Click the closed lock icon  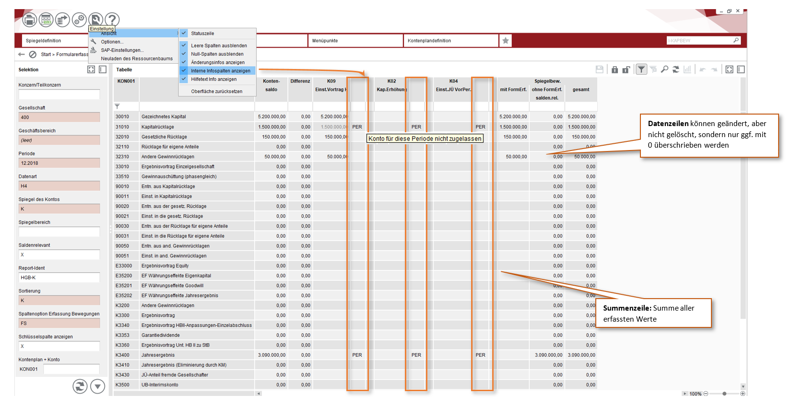[x=615, y=70]
